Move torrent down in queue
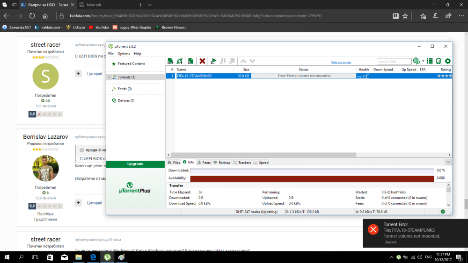The image size is (468, 263). pos(253,61)
